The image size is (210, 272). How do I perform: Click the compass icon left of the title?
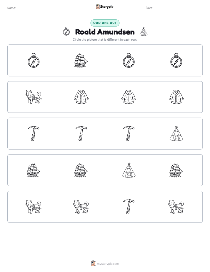click(x=66, y=31)
